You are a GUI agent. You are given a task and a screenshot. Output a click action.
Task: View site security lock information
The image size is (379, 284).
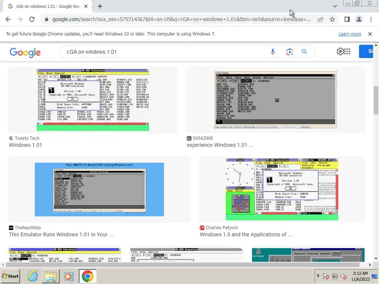click(47, 19)
